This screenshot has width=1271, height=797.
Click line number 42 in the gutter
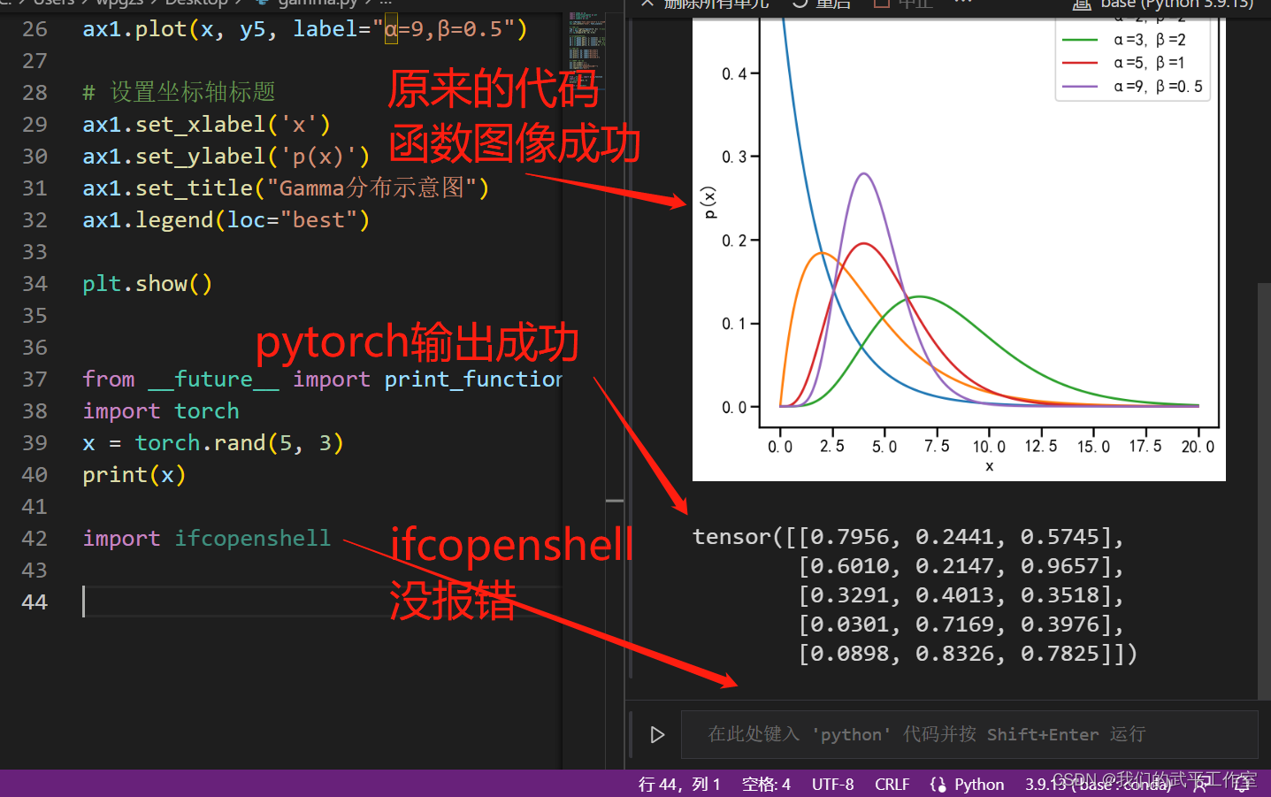coord(34,538)
